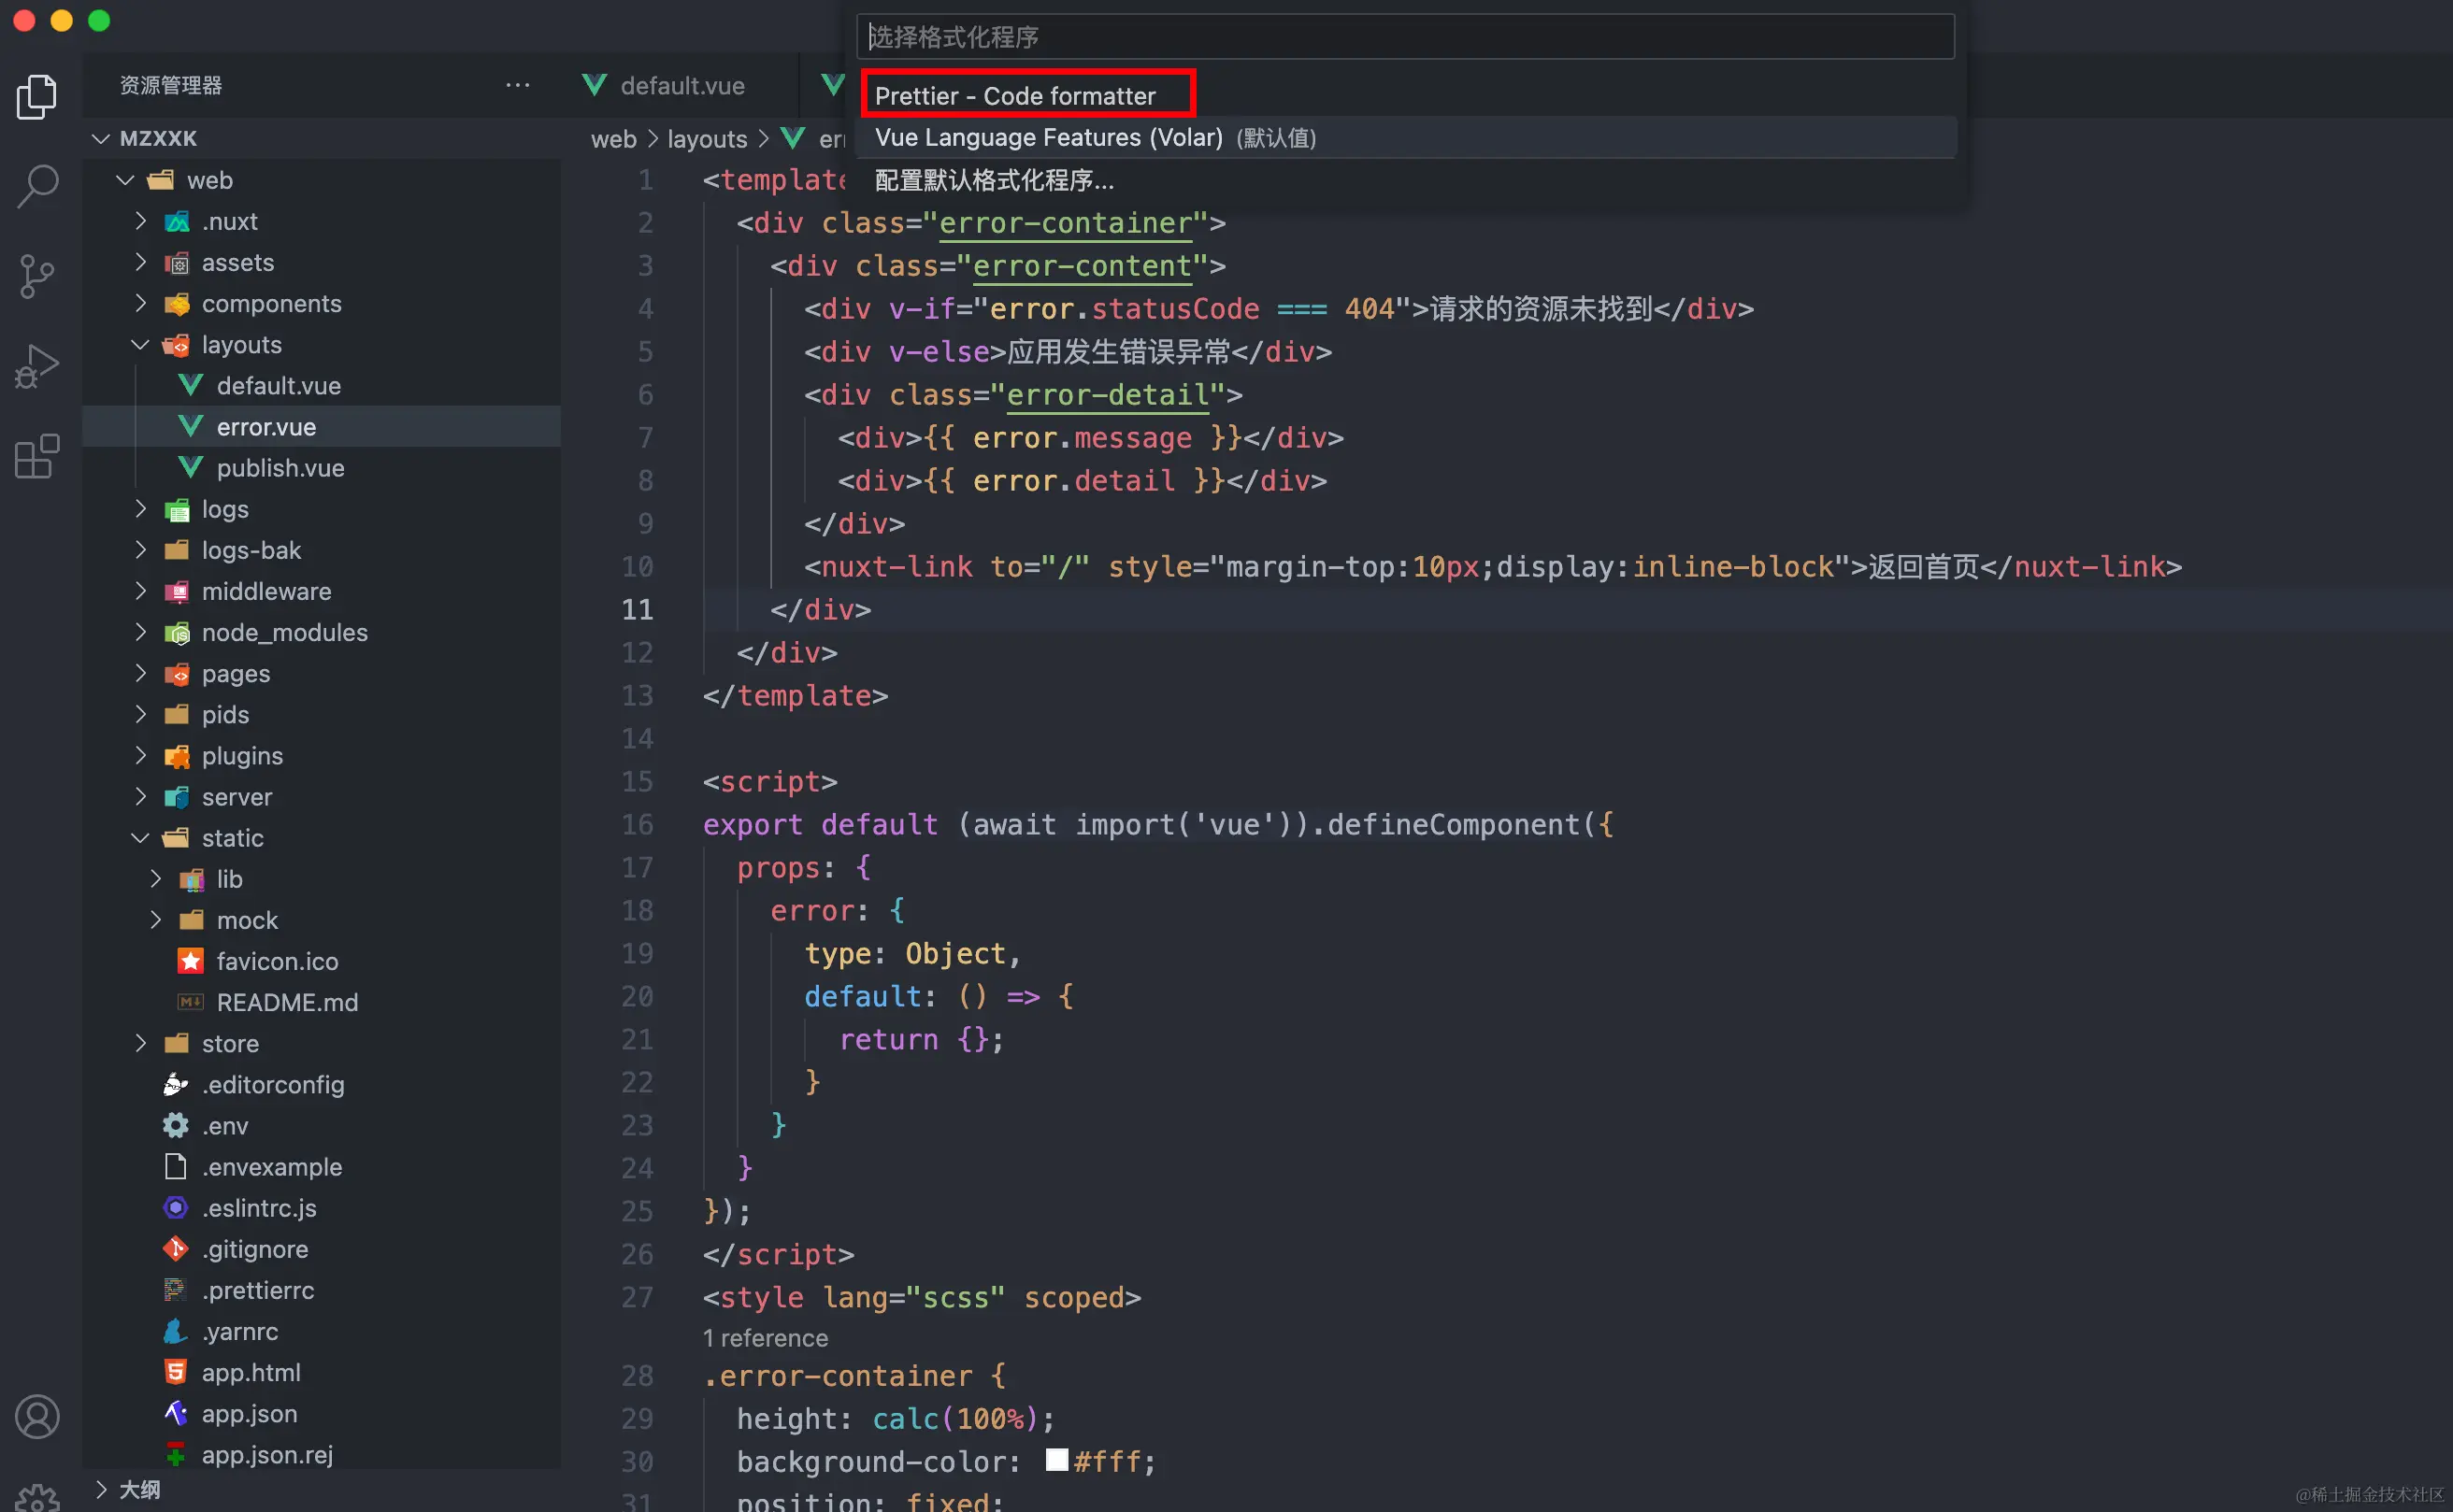The width and height of the screenshot is (2453, 1512).
Task: Open app.json.rej file
Action: click(322, 1454)
